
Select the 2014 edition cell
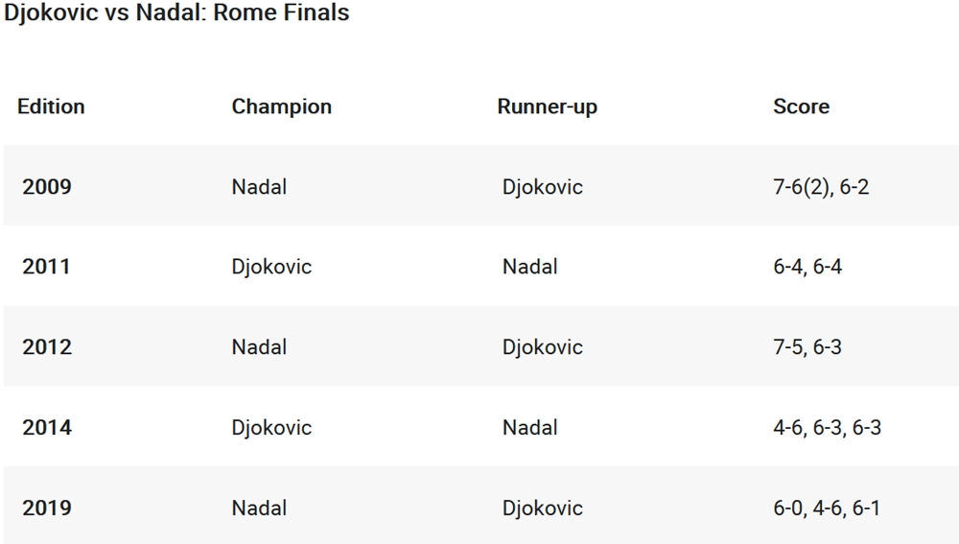pos(47,427)
